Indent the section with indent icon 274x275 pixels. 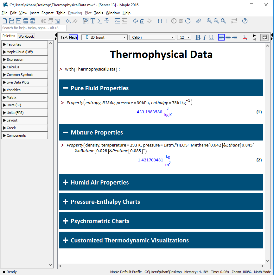coord(118,21)
